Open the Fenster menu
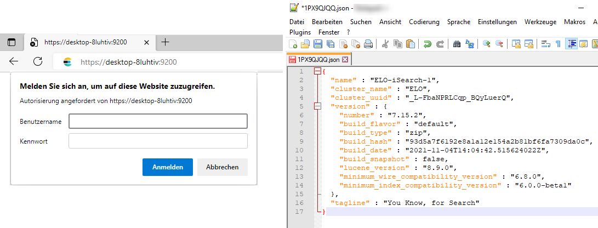Image resolution: width=598 pixels, height=228 pixels. (329, 32)
